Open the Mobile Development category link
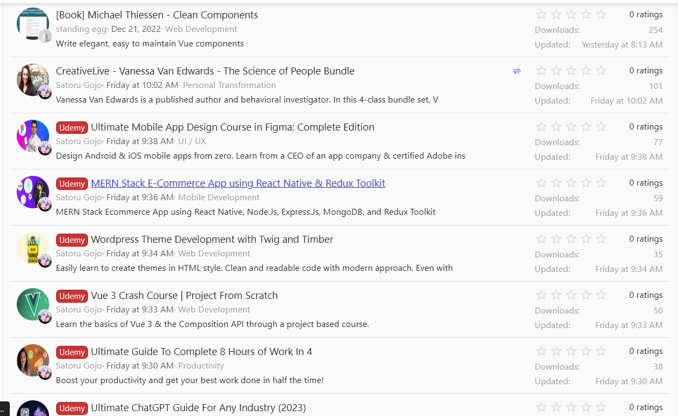Viewport: 678px width, 416px height. (x=219, y=197)
